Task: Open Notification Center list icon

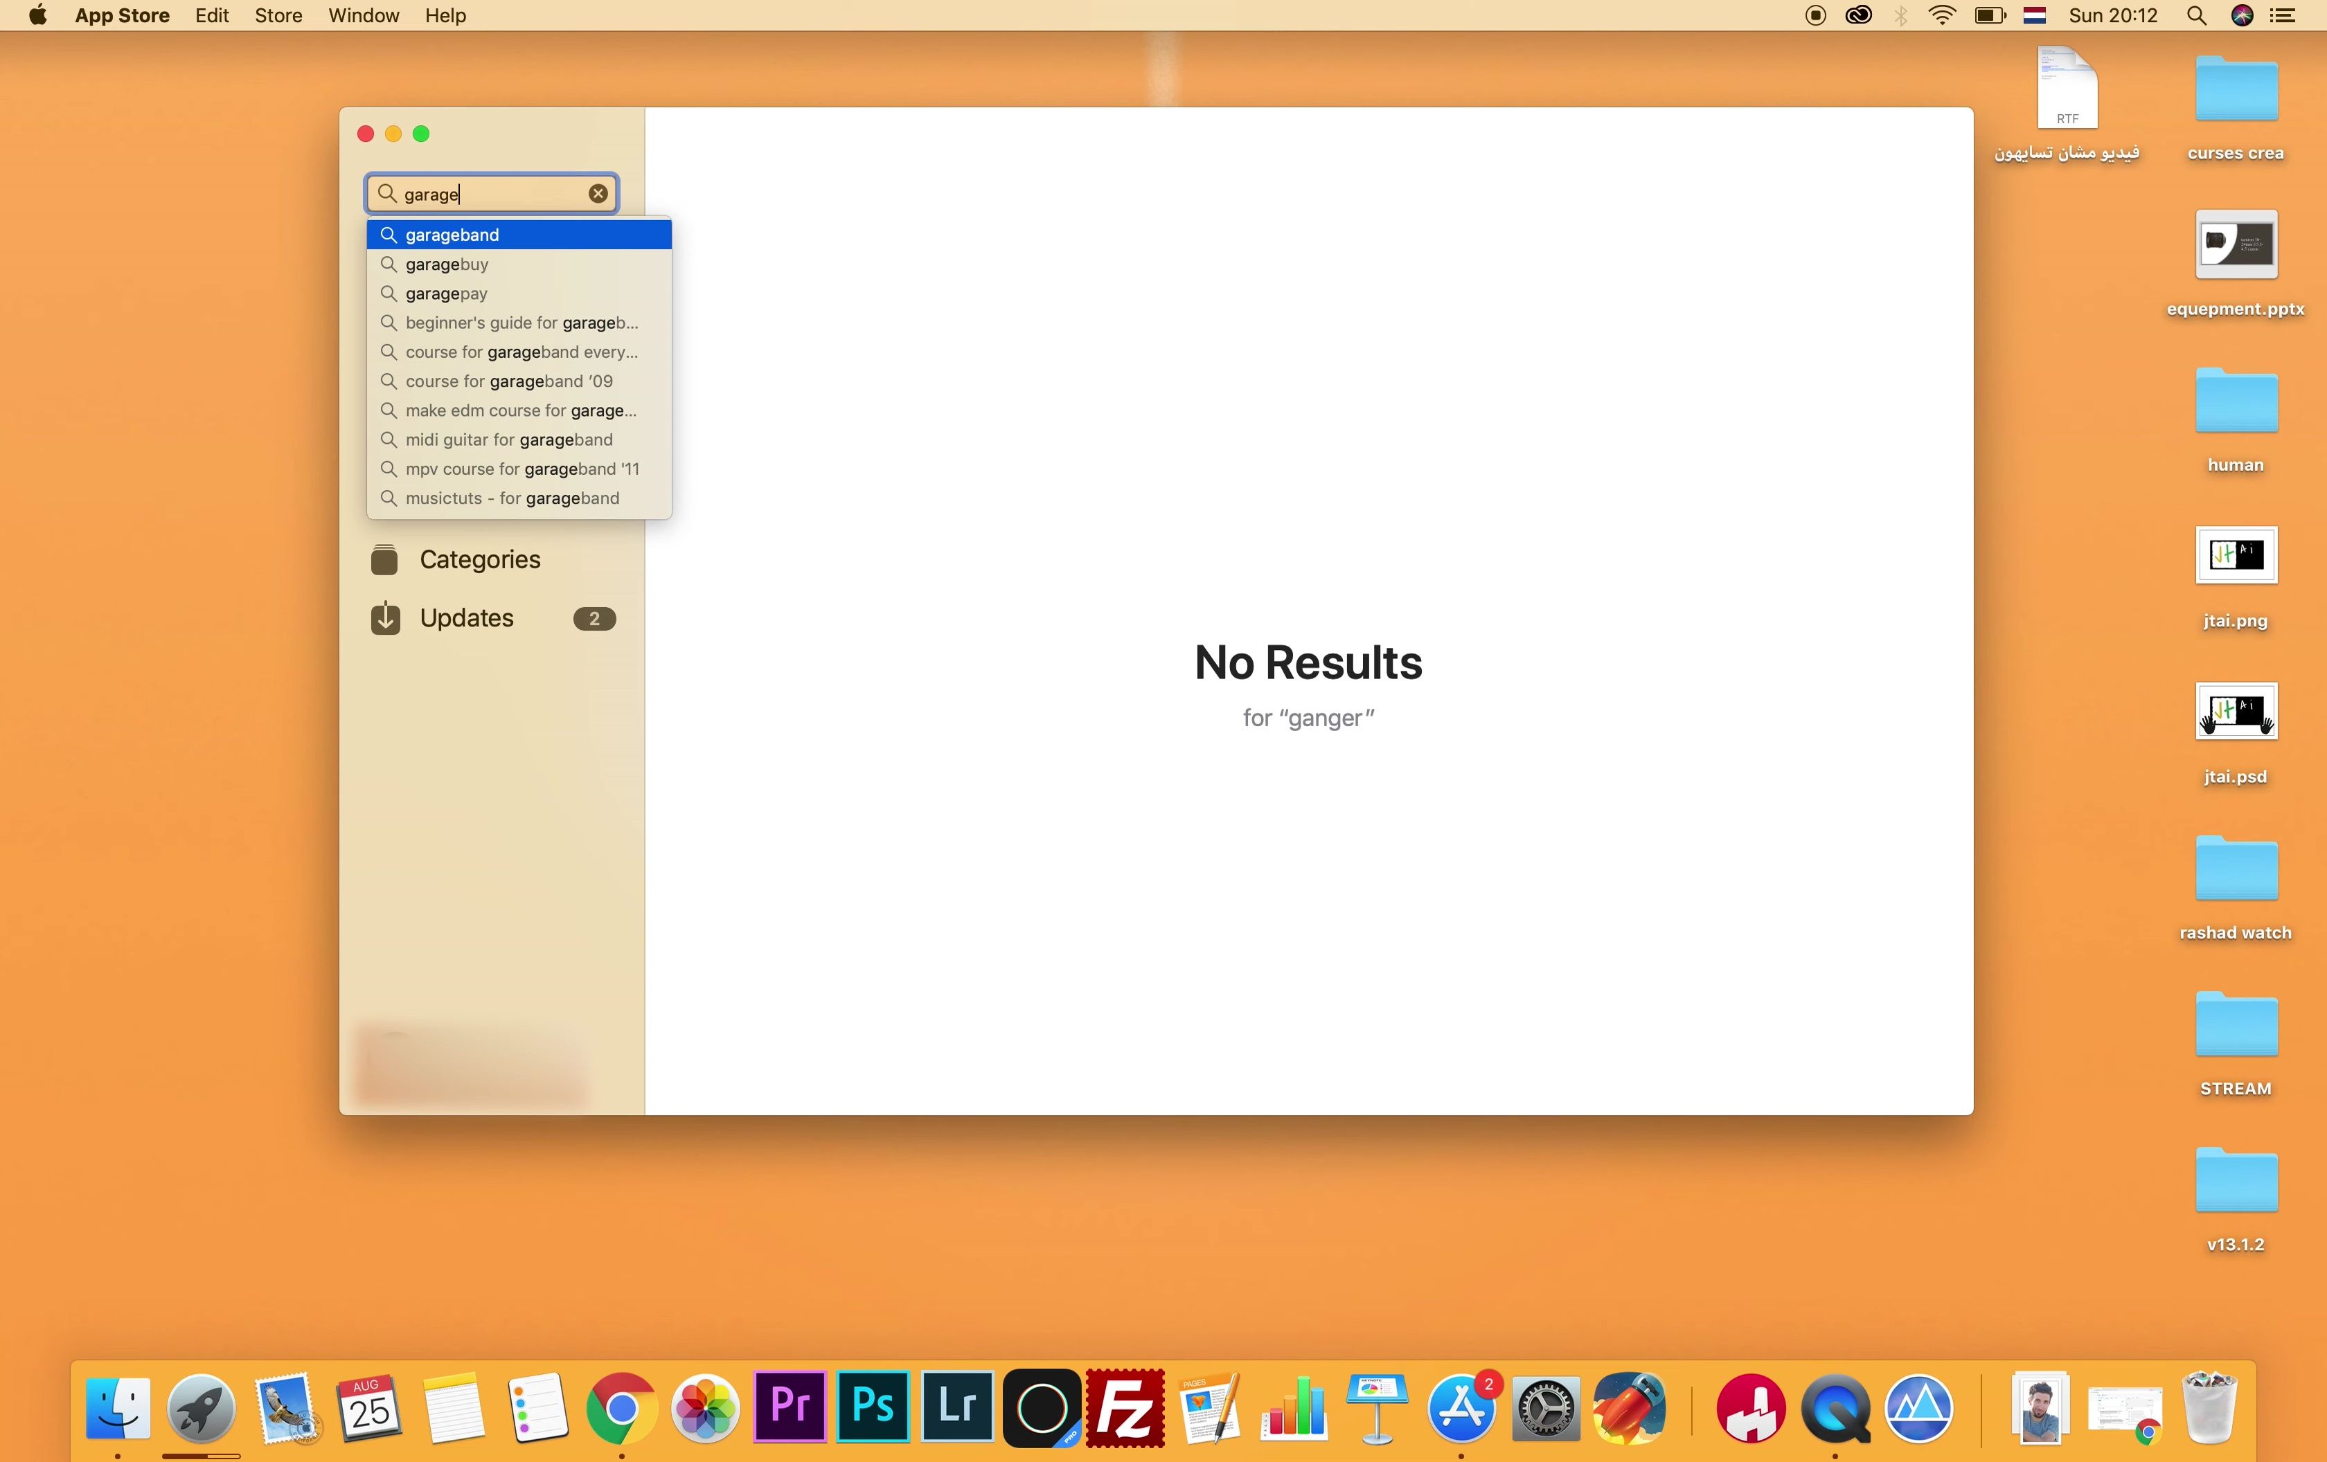Action: 2283,15
